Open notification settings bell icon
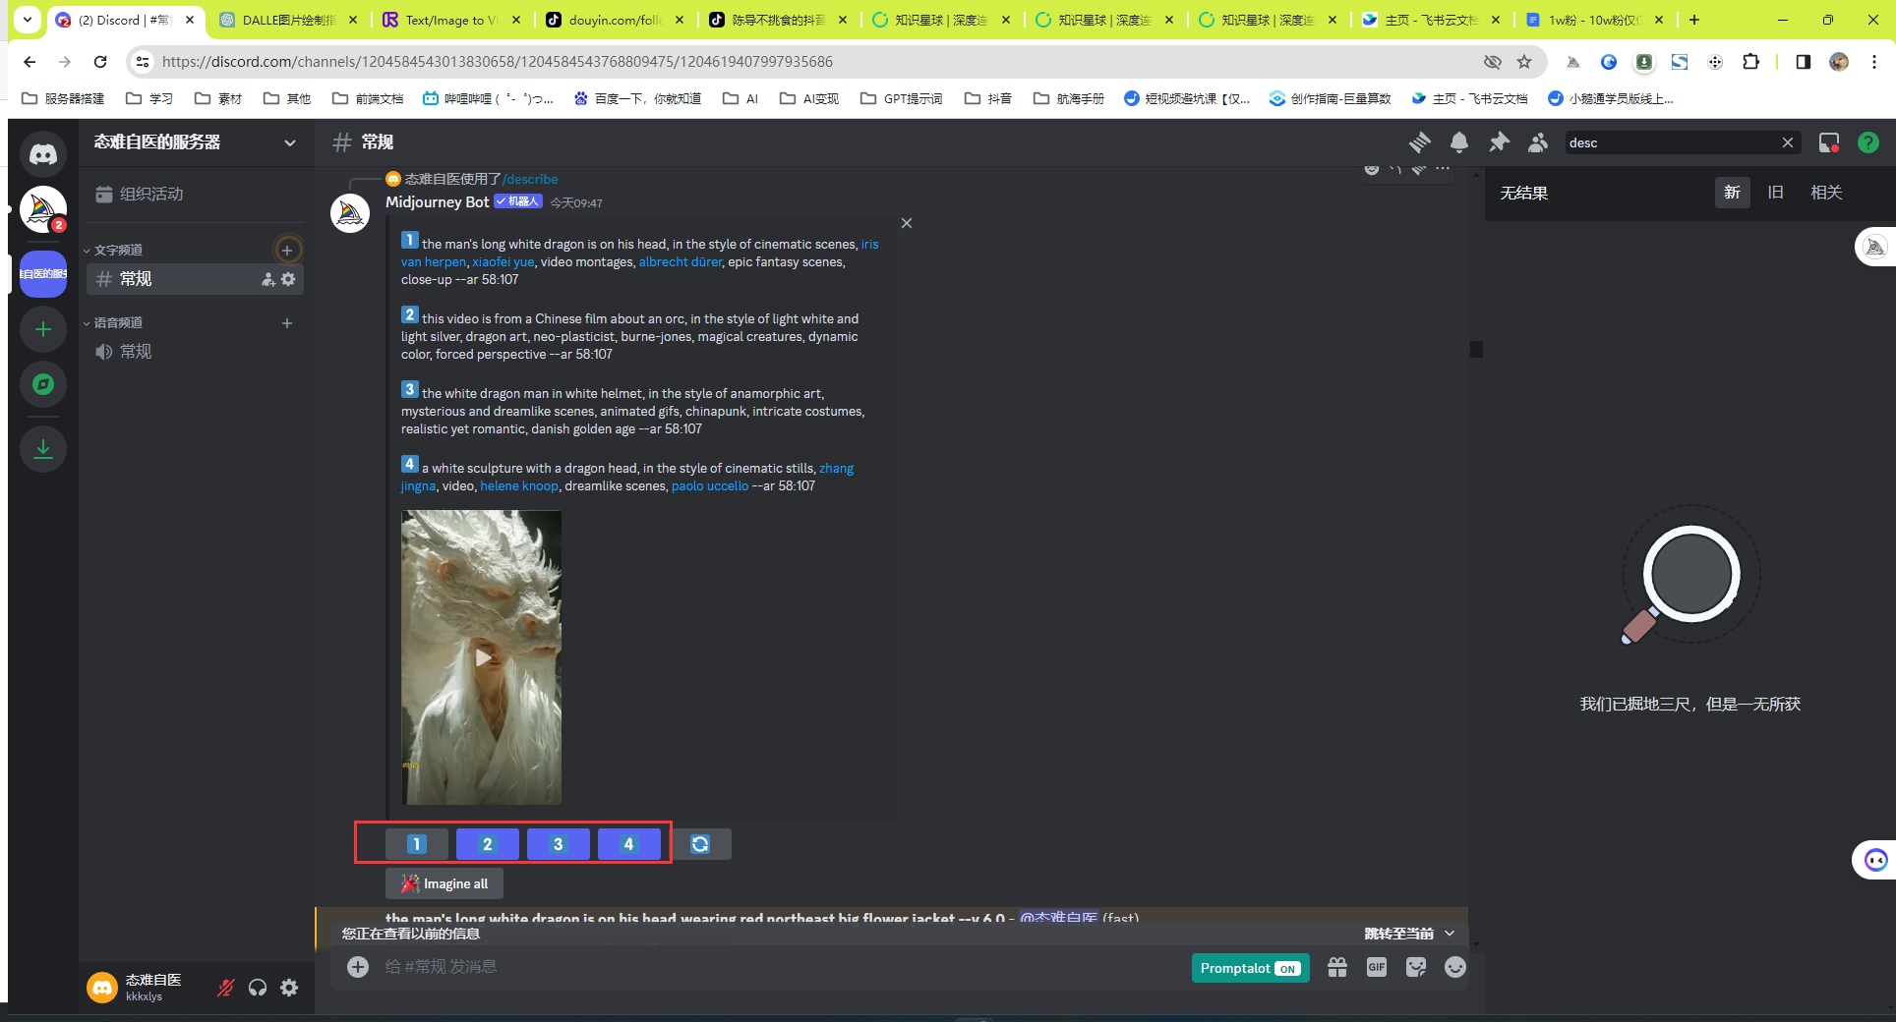 pos(1459,142)
